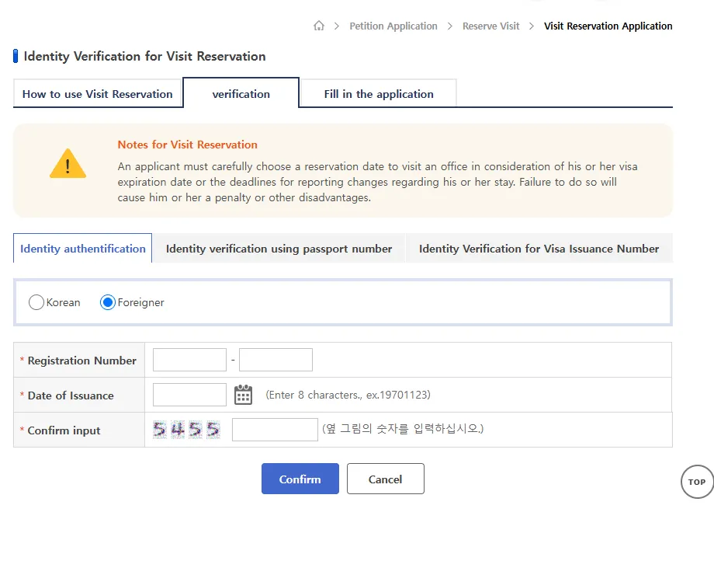
Task: Click the Registration Number label
Action: 82,361
